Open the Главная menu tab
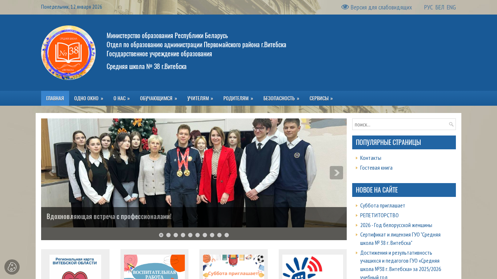Image resolution: width=497 pixels, height=279 pixels. coord(55,98)
